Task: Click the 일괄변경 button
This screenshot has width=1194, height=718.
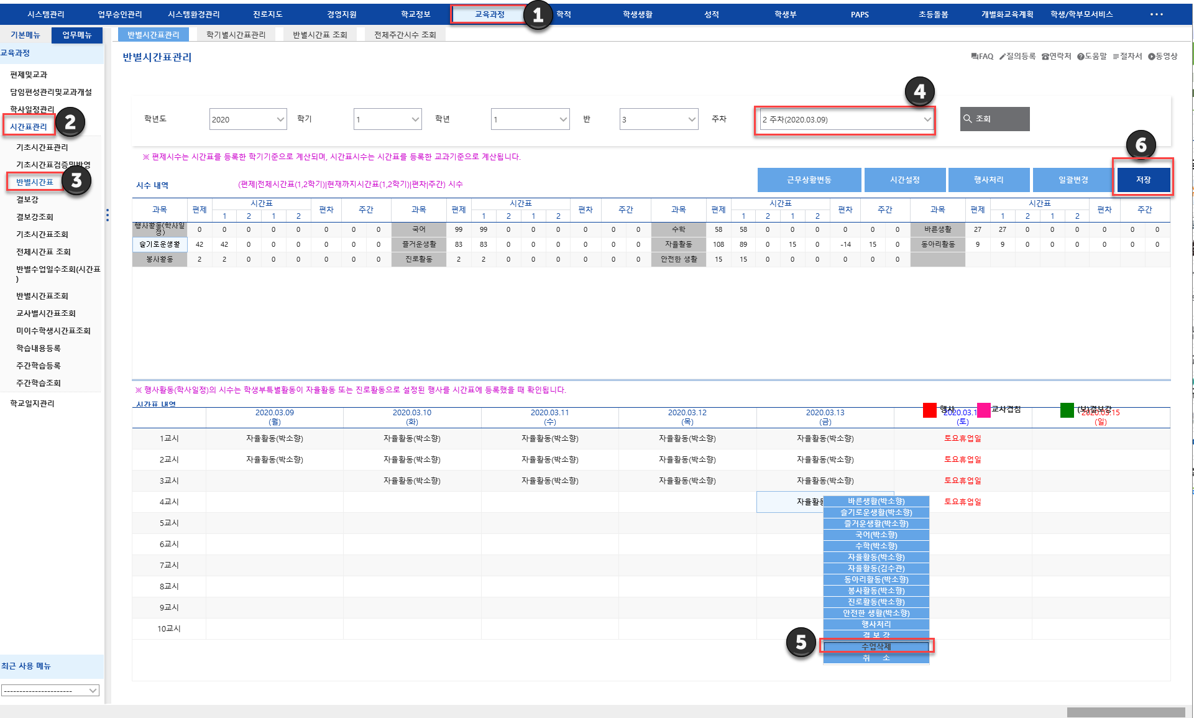Action: 1073,180
